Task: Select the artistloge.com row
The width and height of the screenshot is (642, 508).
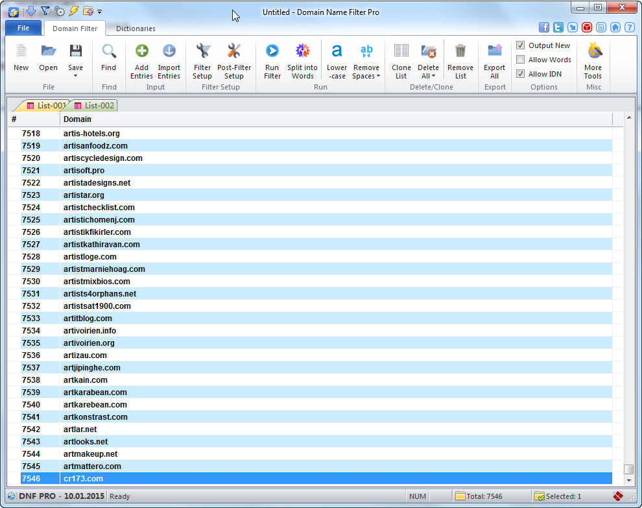Action: [90, 257]
